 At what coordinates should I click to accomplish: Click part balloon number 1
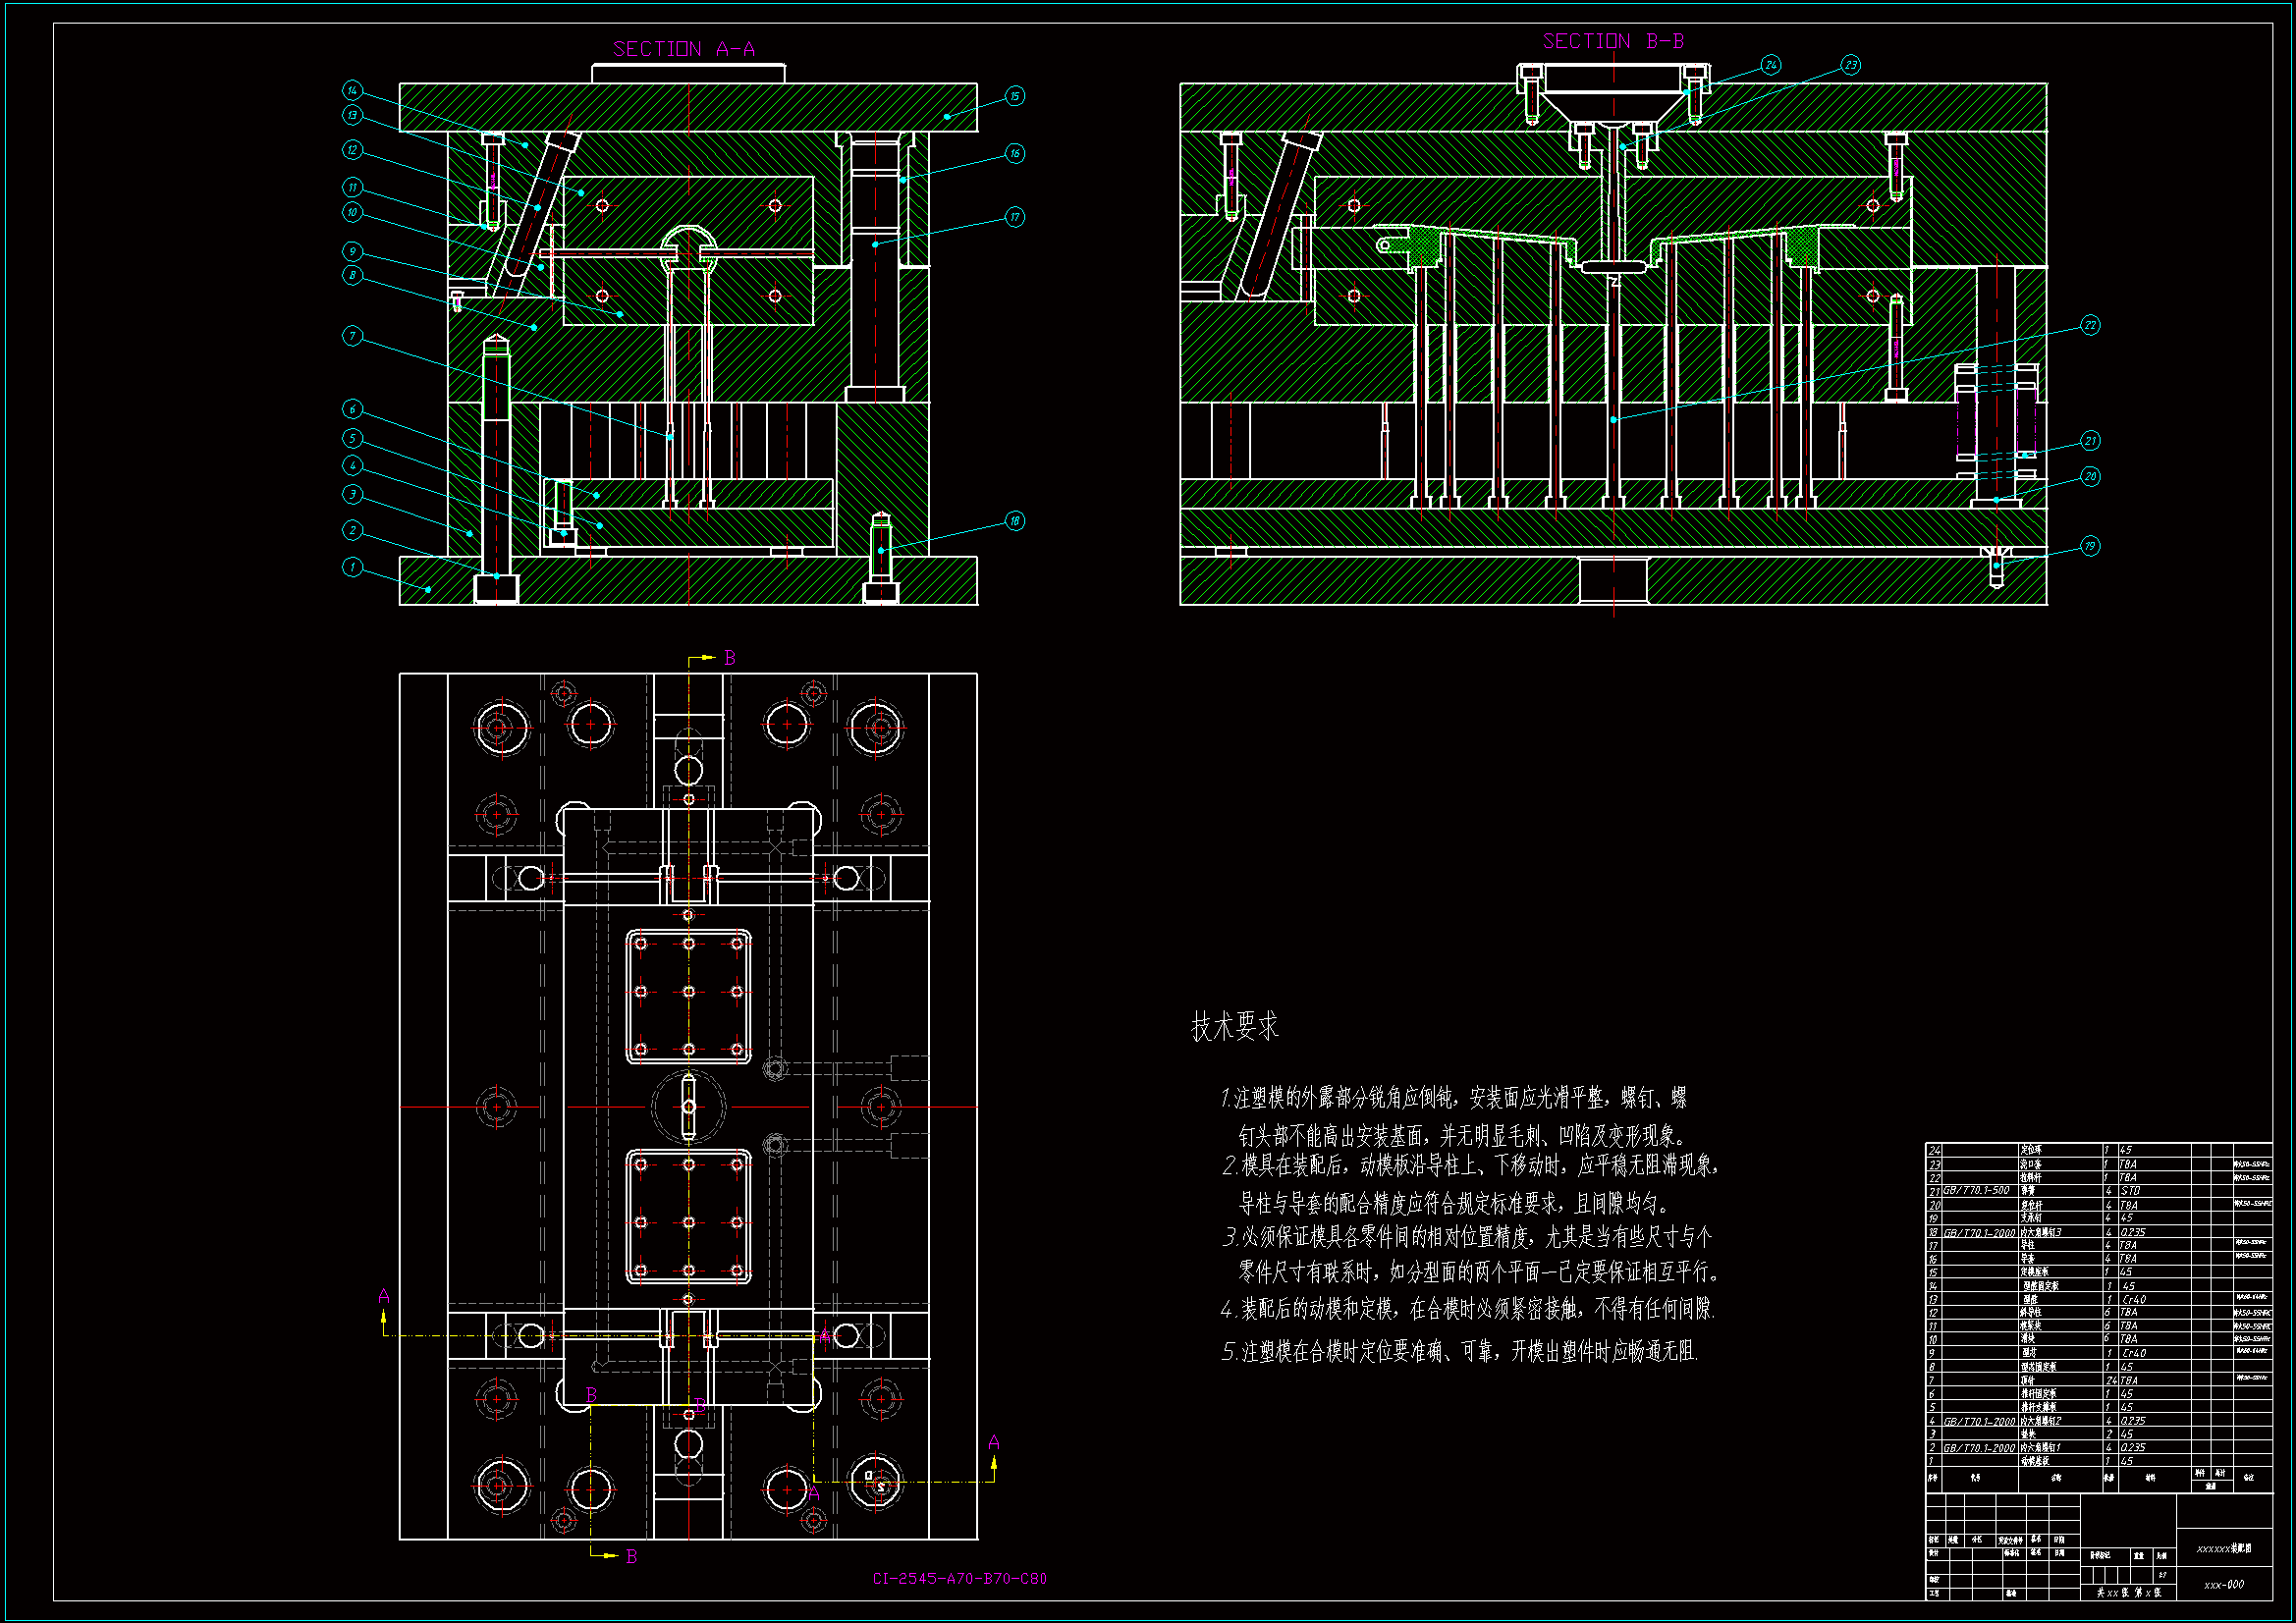[352, 567]
